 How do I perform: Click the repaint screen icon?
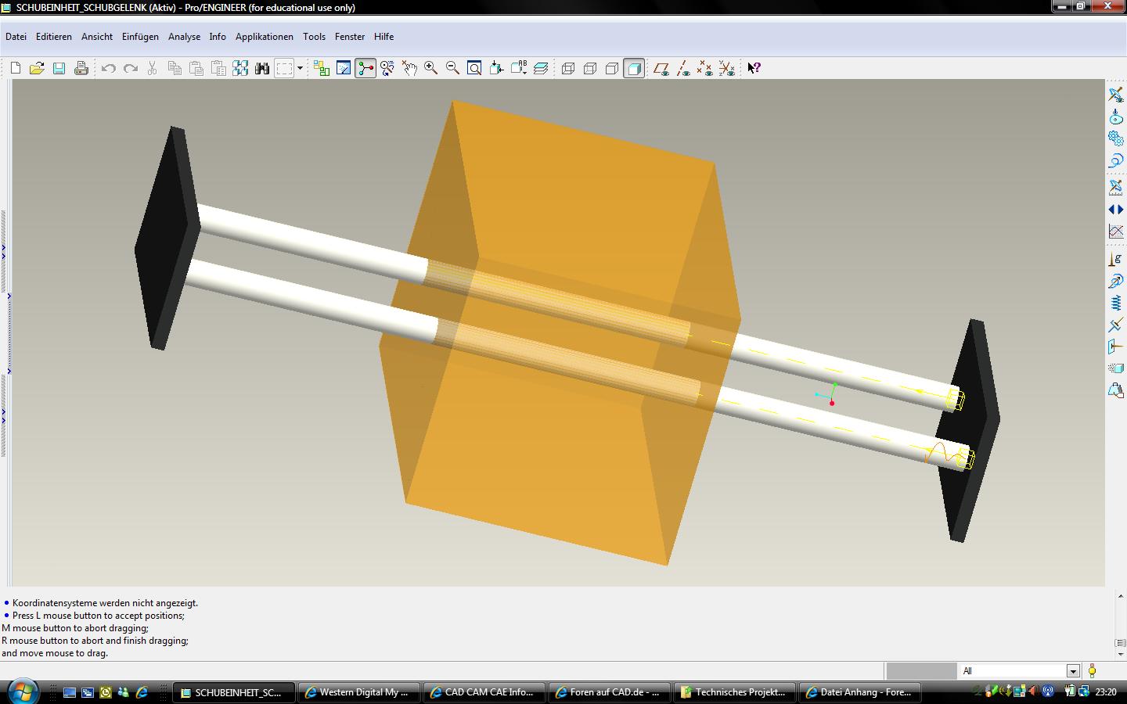pos(344,68)
